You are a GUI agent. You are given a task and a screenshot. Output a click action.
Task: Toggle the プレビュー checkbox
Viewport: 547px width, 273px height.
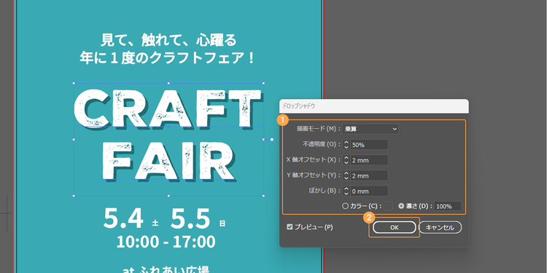click(290, 227)
